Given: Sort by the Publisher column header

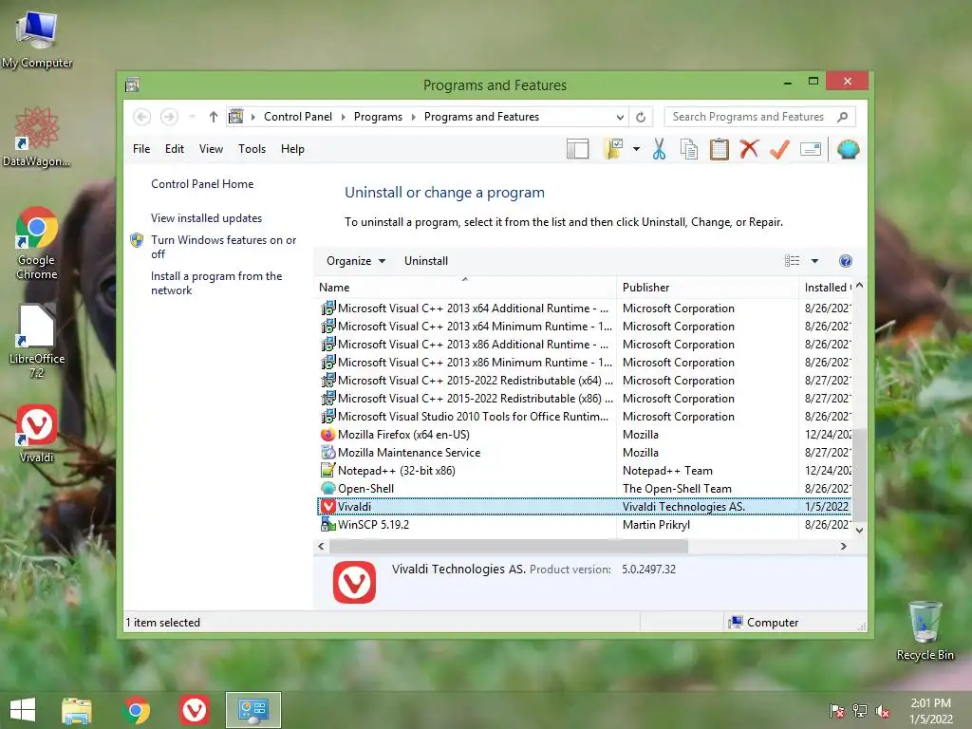Looking at the screenshot, I should click(x=707, y=287).
